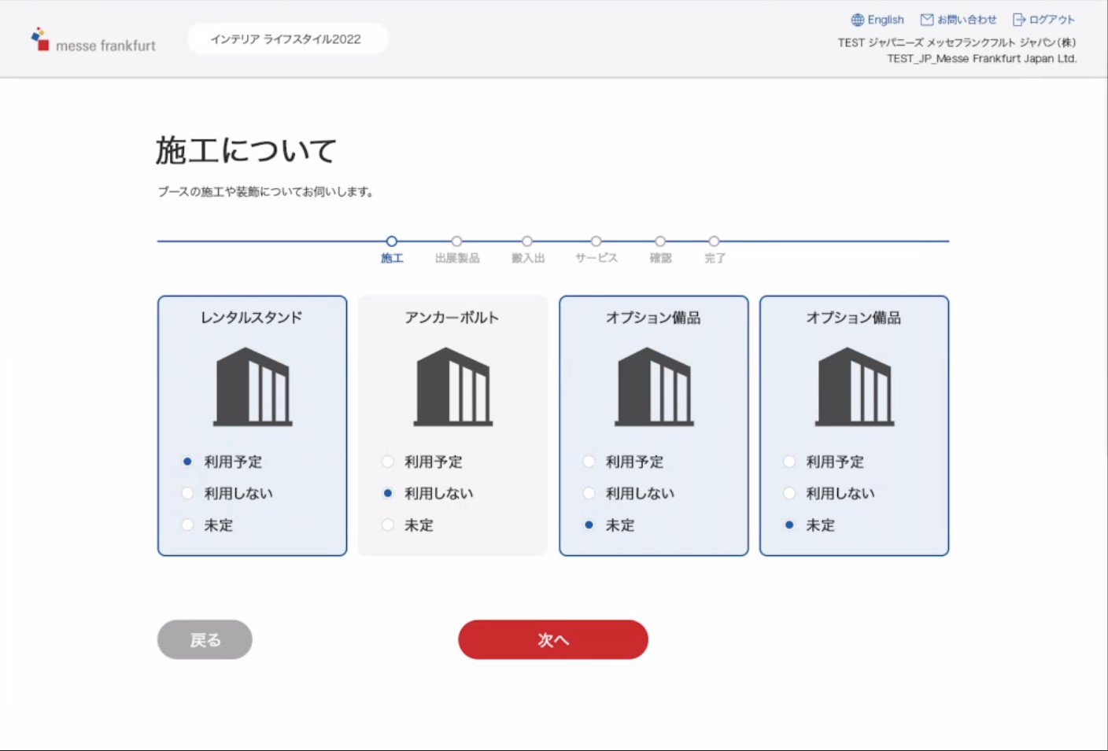This screenshot has height=751, width=1108.
Task: Click the 施工について heading
Action: point(246,149)
